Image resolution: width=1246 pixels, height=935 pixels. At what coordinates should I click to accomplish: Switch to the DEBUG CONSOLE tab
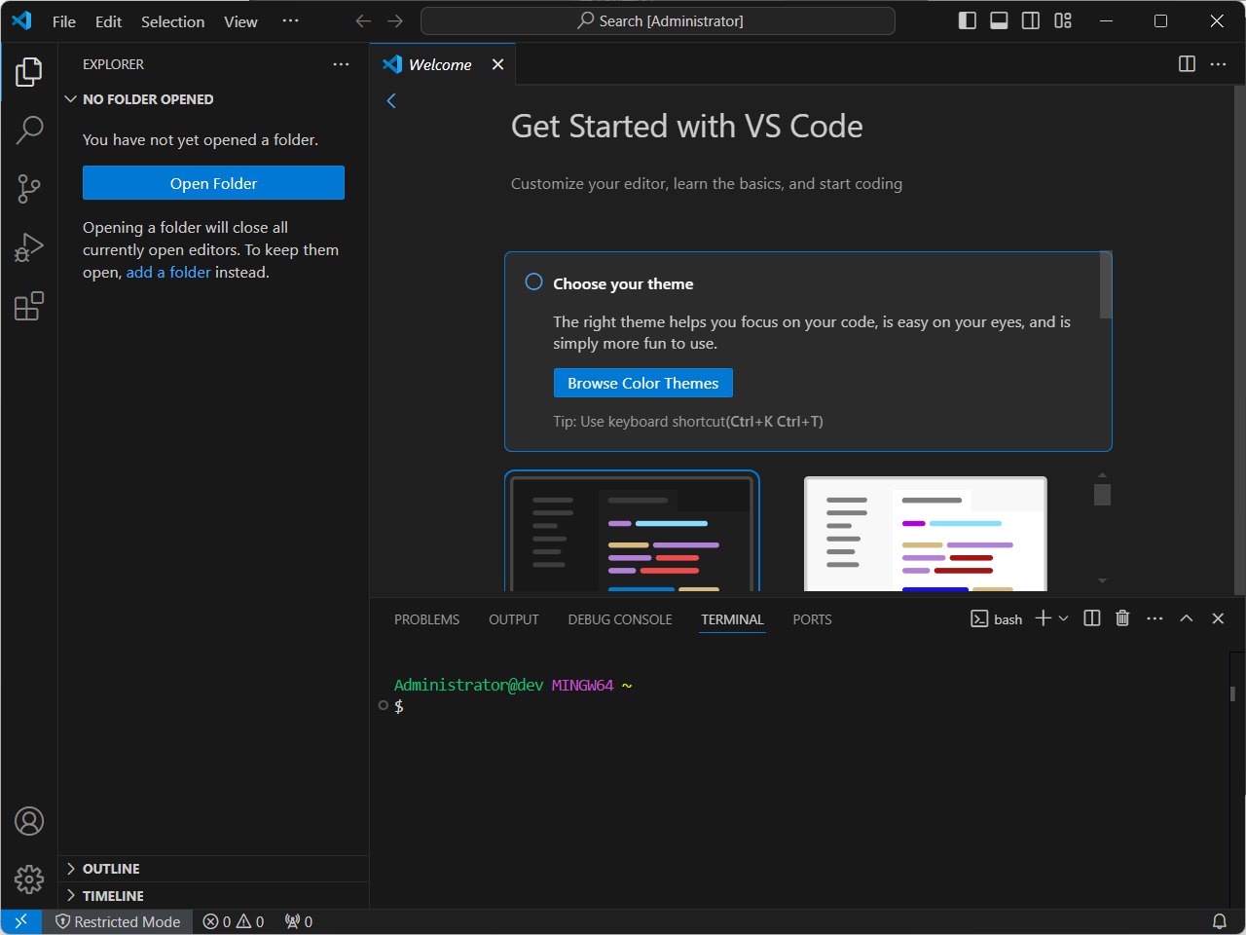coord(620,619)
